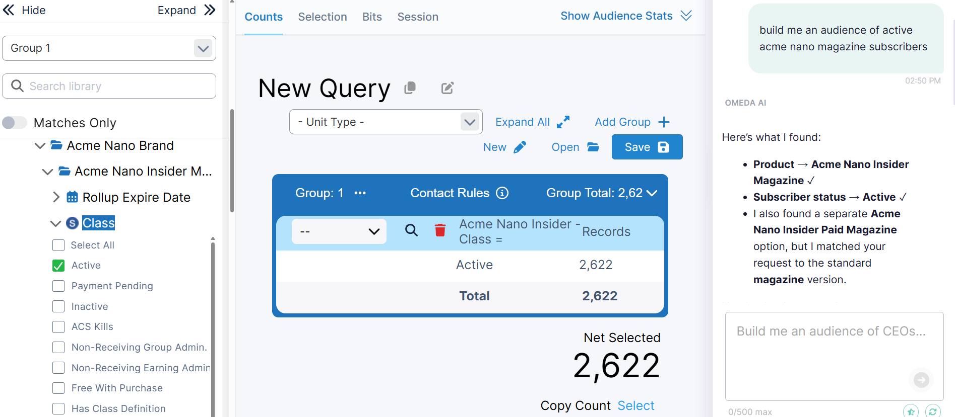
Task: Click the New pencil icon
Action: [x=520, y=147]
